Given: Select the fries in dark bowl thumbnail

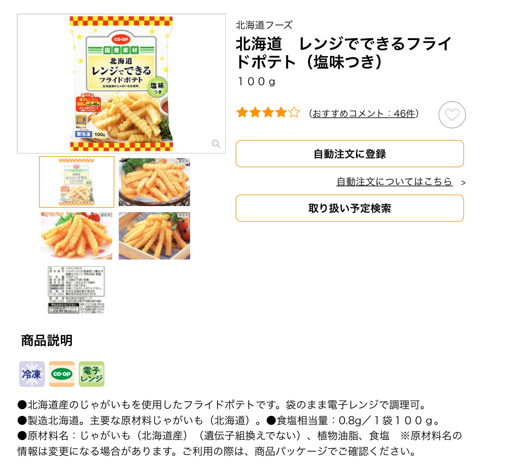Looking at the screenshot, I should point(154,182).
